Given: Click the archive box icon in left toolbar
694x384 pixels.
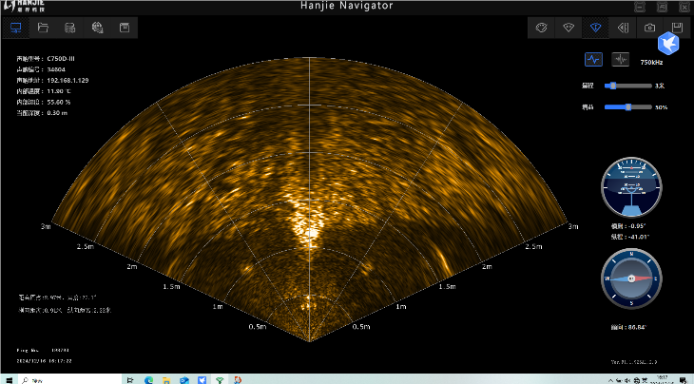Looking at the screenshot, I should click(124, 28).
